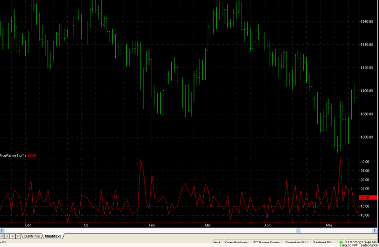Image resolution: width=379 pixels, height=247 pixels.
Task: Click the Unrealized P/L status bar field
Action: pos(298,242)
